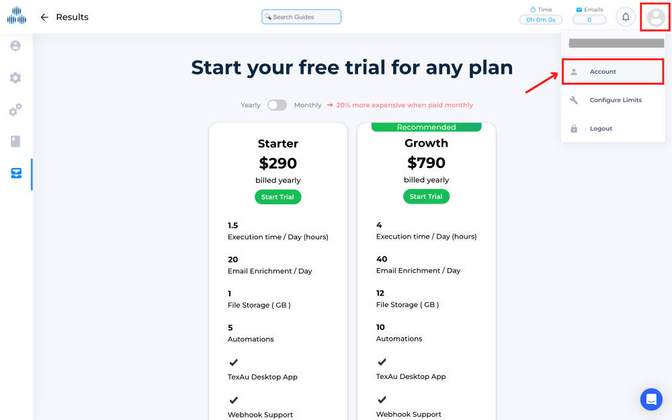Open the TexAu logo icon
Image resolution: width=672 pixels, height=420 pixels.
(x=16, y=16)
